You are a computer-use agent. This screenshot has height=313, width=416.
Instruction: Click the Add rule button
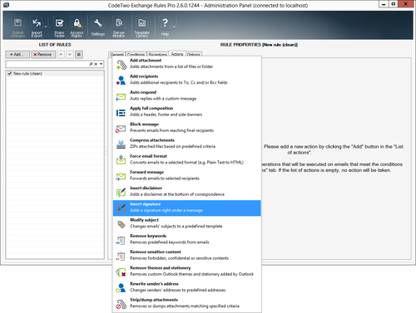point(17,55)
